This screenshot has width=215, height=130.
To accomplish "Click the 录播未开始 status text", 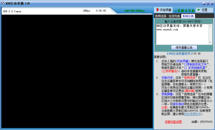I will 185,10.
